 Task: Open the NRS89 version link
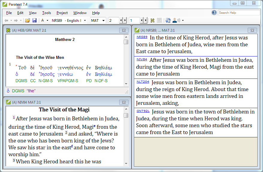pos(142,37)
